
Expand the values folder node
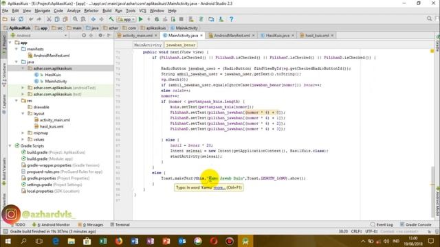pyautogui.click(x=23, y=139)
